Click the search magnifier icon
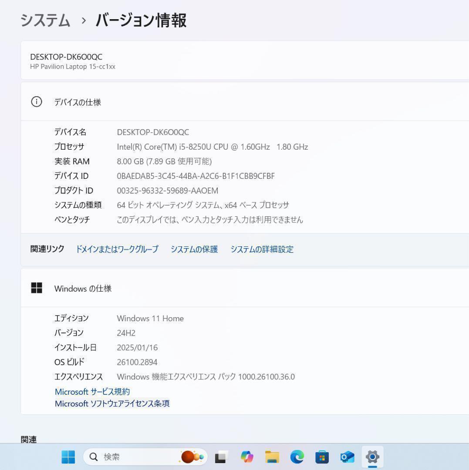 click(x=94, y=457)
